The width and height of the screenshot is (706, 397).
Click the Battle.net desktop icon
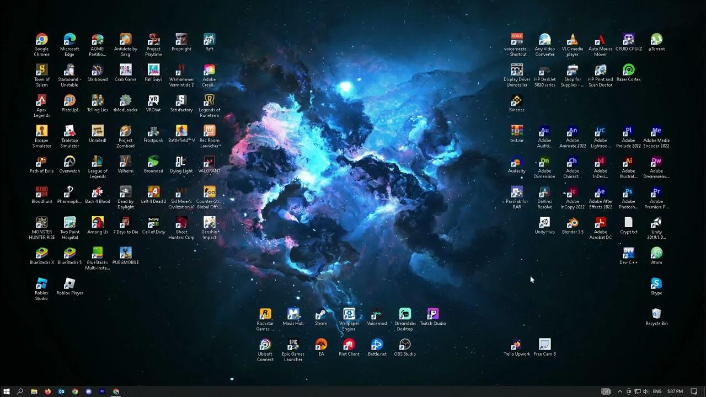point(377,347)
